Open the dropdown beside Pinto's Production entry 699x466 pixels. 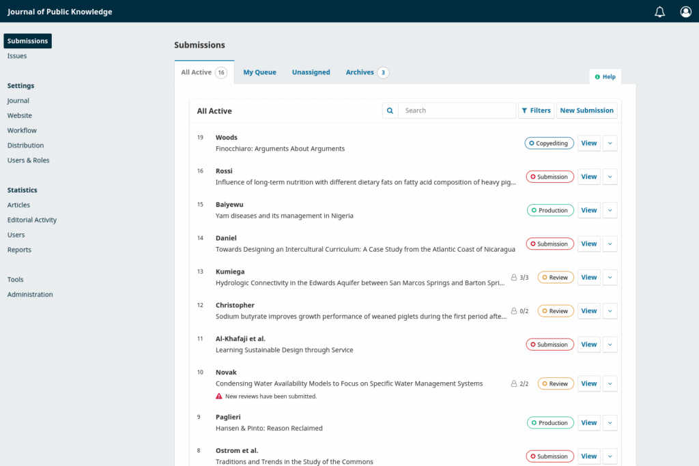[x=608, y=422]
